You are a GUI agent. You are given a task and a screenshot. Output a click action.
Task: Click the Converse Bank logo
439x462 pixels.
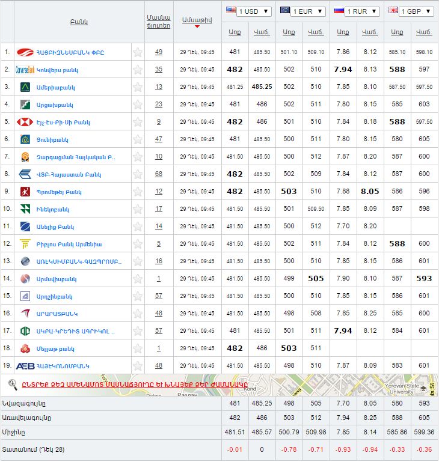point(25,70)
